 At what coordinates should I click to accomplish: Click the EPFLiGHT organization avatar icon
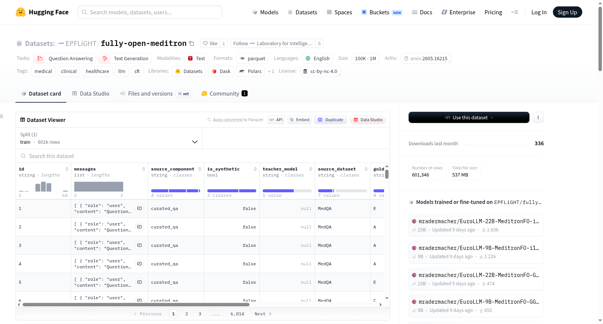pos(61,43)
